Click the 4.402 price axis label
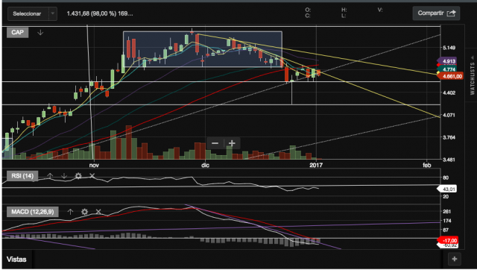Image resolution: width=477 pixels, height=270 pixels. pos(449,92)
